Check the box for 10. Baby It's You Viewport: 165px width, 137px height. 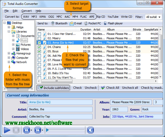pos(39,73)
